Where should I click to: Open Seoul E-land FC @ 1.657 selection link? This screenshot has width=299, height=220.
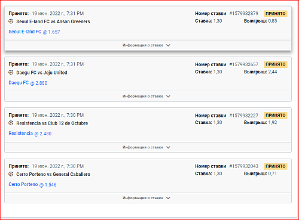[x=34, y=32]
